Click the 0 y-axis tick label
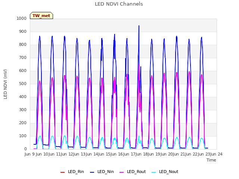 click(x=25, y=149)
